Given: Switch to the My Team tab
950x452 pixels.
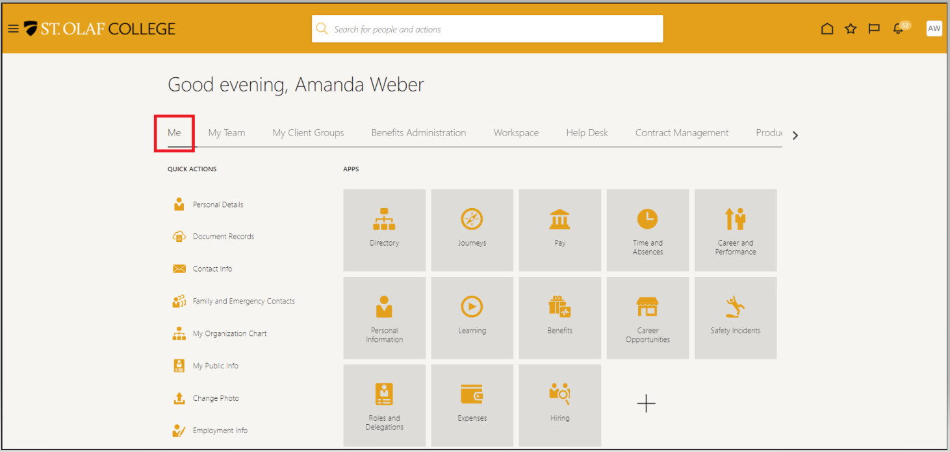Looking at the screenshot, I should (227, 133).
